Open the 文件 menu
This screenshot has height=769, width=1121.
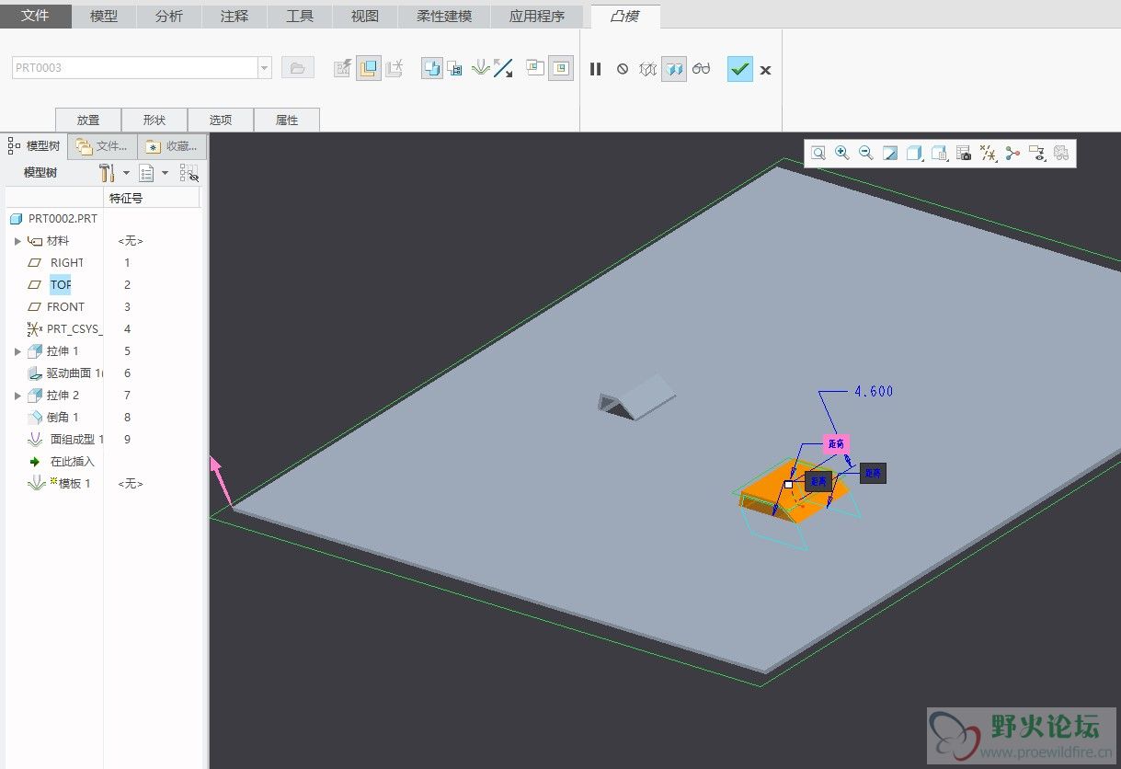coord(36,17)
